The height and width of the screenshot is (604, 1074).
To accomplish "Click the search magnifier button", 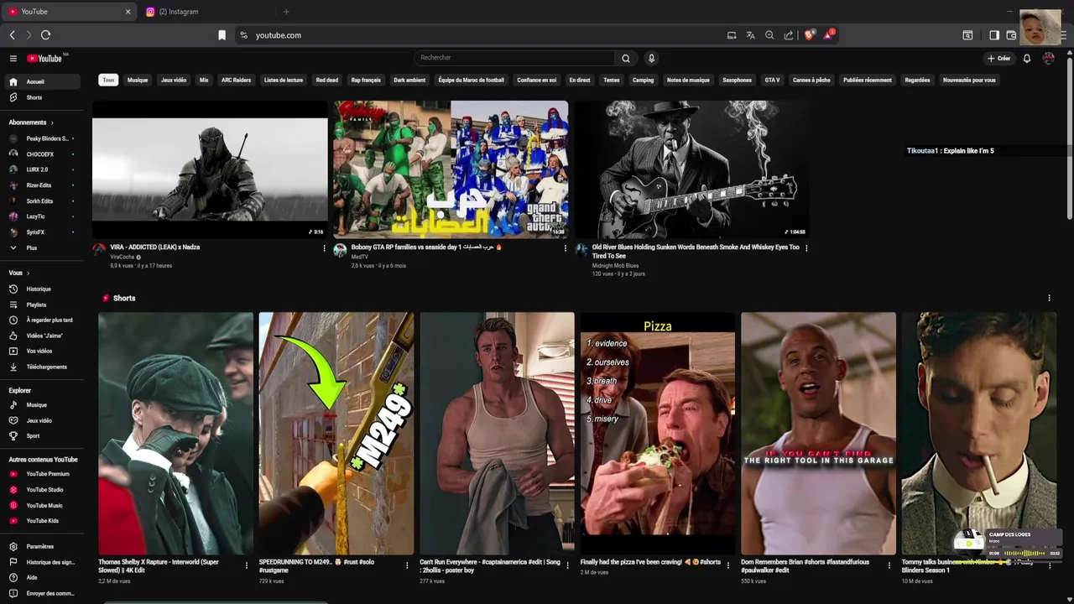I will click(625, 59).
